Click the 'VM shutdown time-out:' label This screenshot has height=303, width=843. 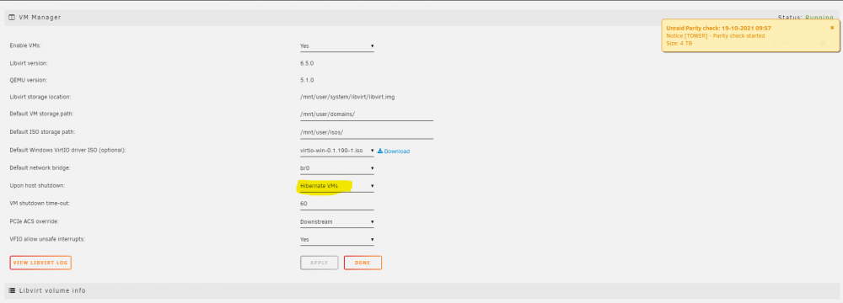pyautogui.click(x=40, y=204)
